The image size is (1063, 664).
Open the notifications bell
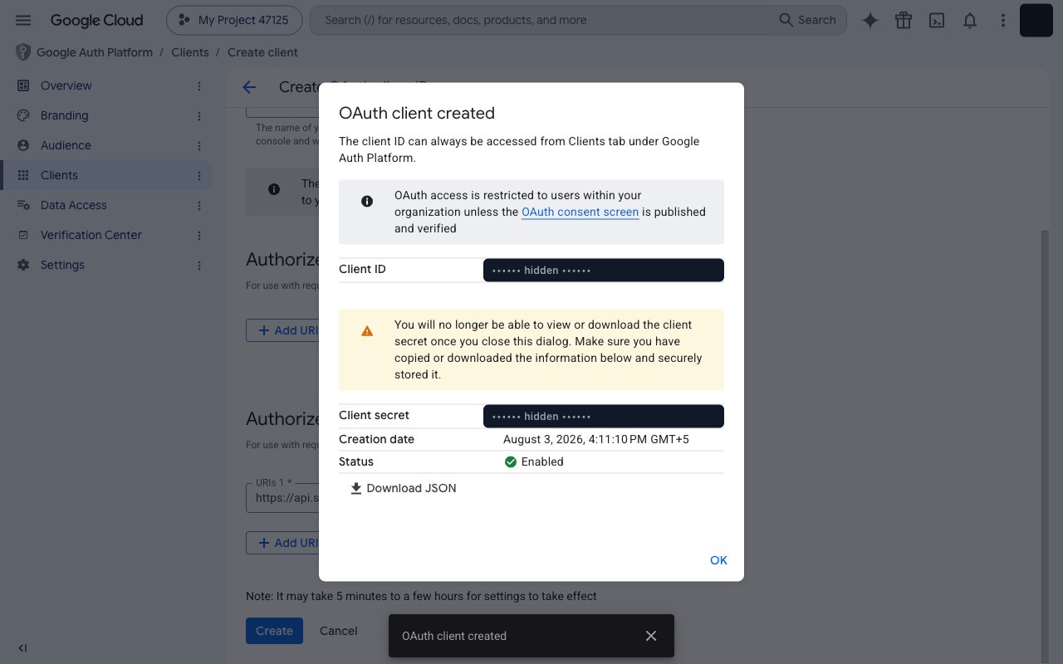click(x=970, y=21)
